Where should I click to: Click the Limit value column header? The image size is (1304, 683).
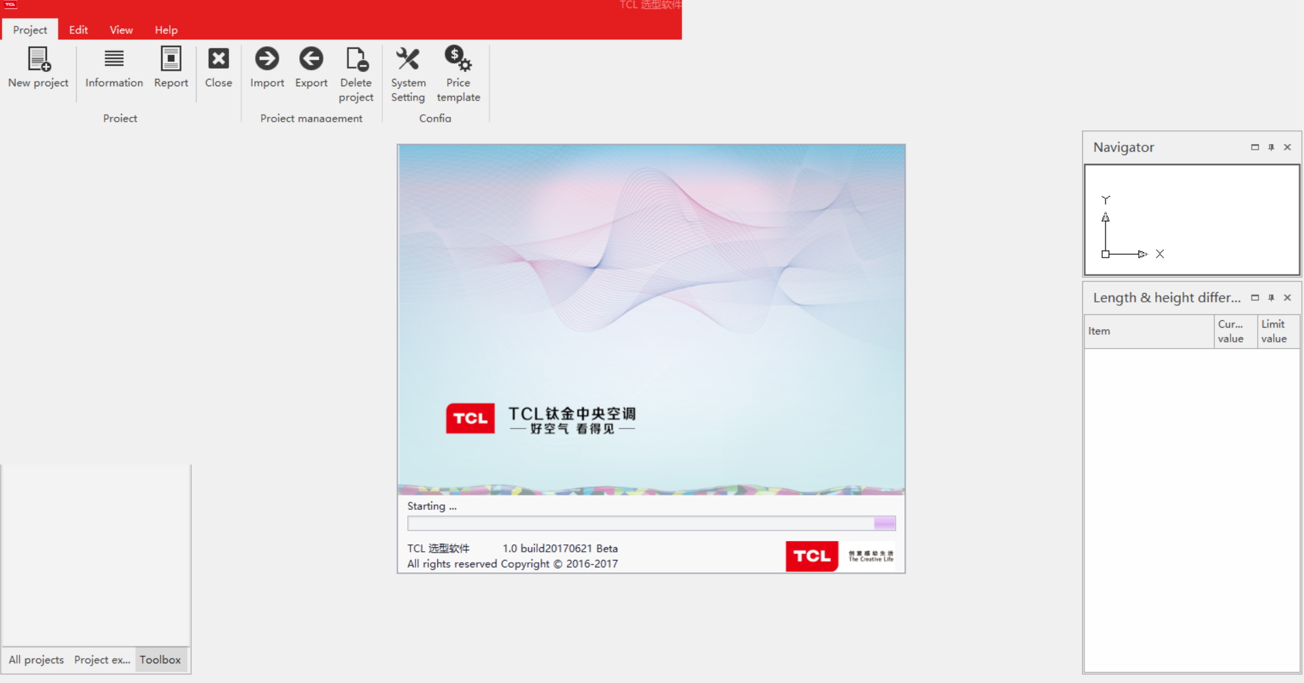[x=1278, y=332]
